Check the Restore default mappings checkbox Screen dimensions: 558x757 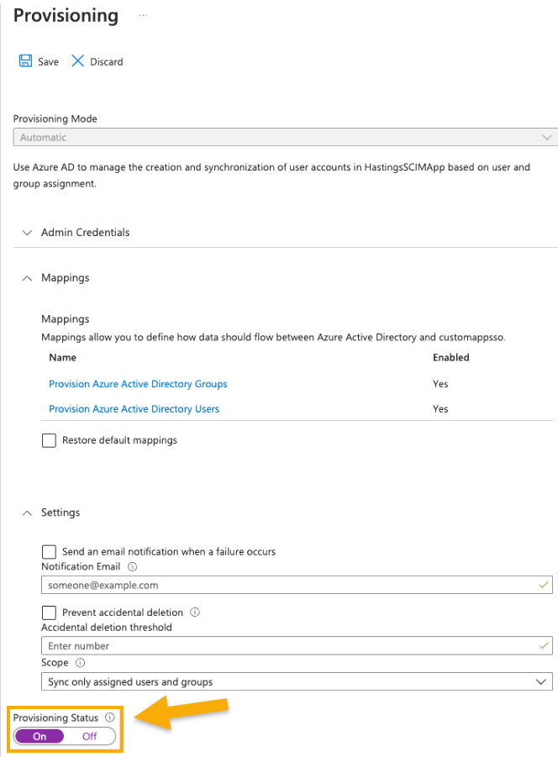49,440
